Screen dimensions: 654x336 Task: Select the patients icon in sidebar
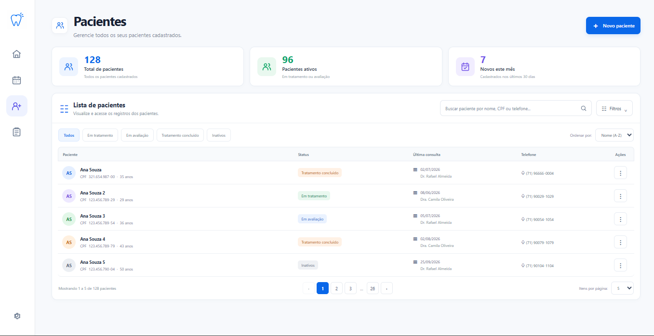[x=16, y=106]
